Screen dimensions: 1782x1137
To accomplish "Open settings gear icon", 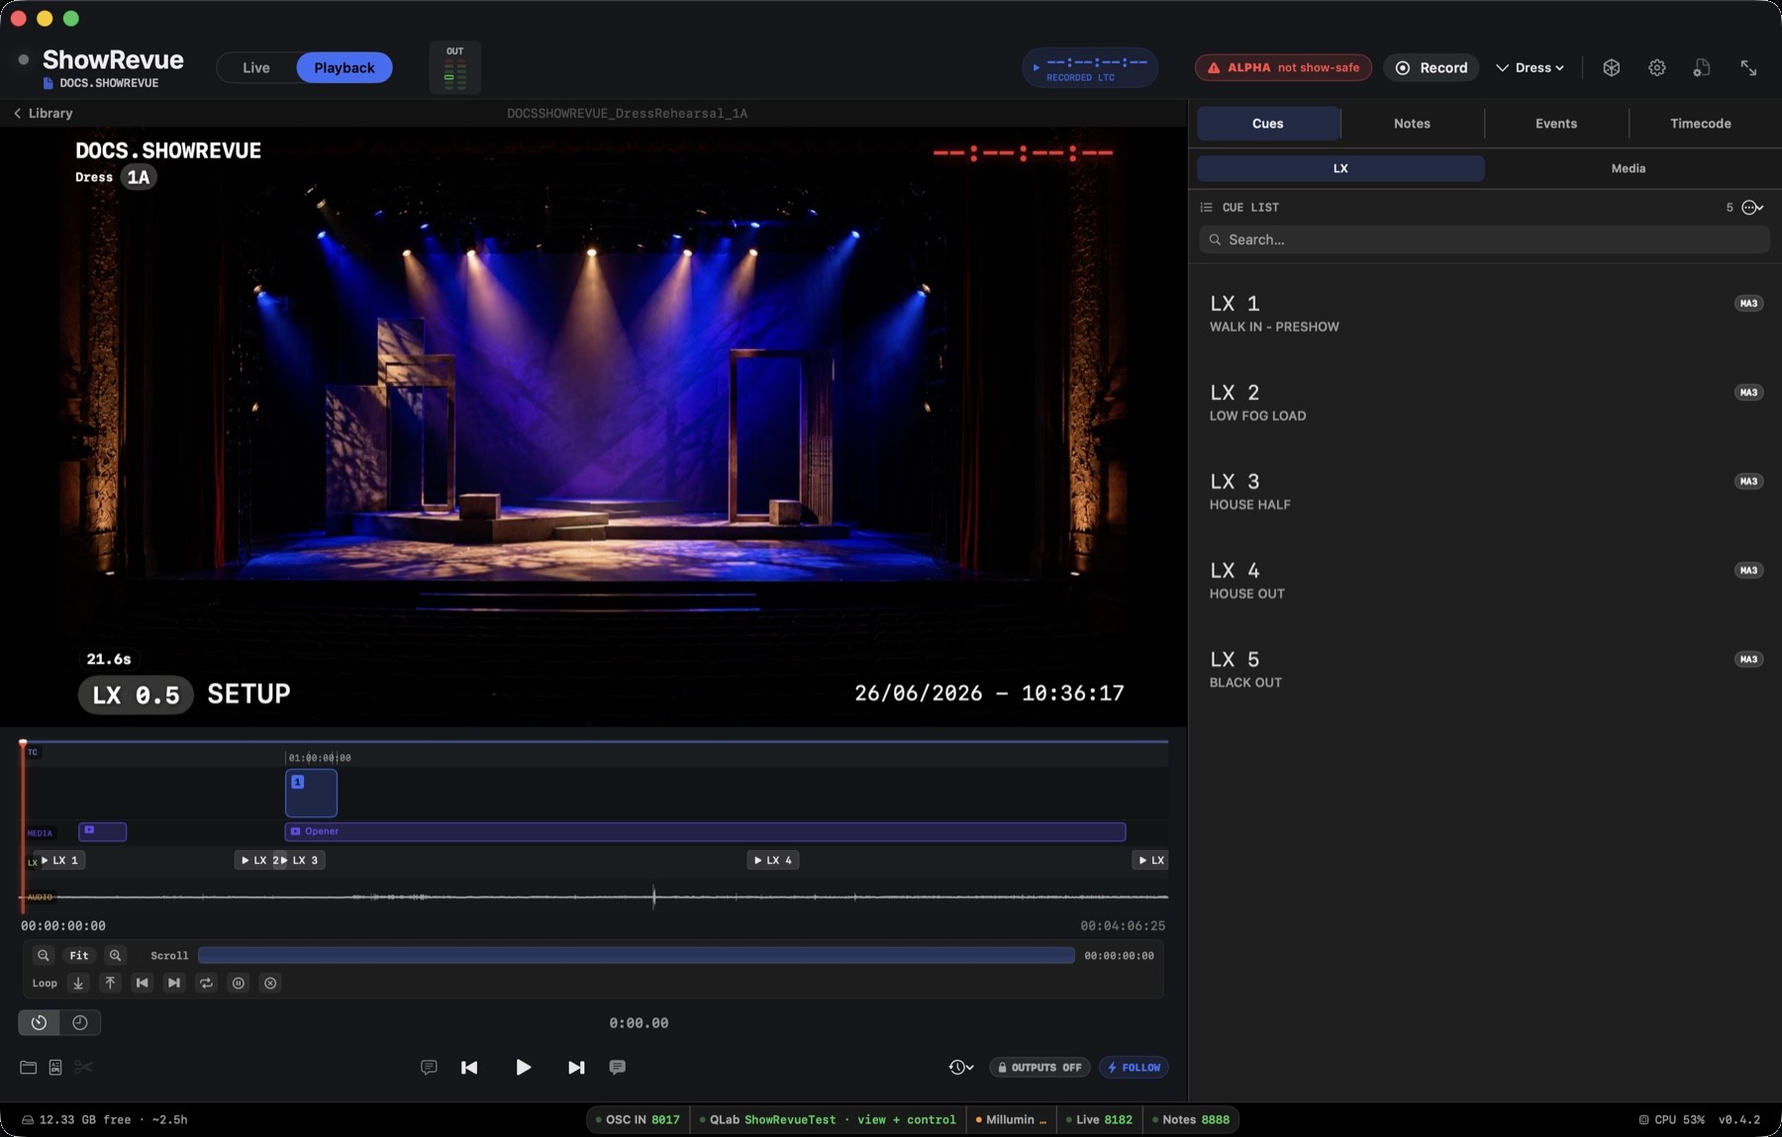I will click(1657, 67).
